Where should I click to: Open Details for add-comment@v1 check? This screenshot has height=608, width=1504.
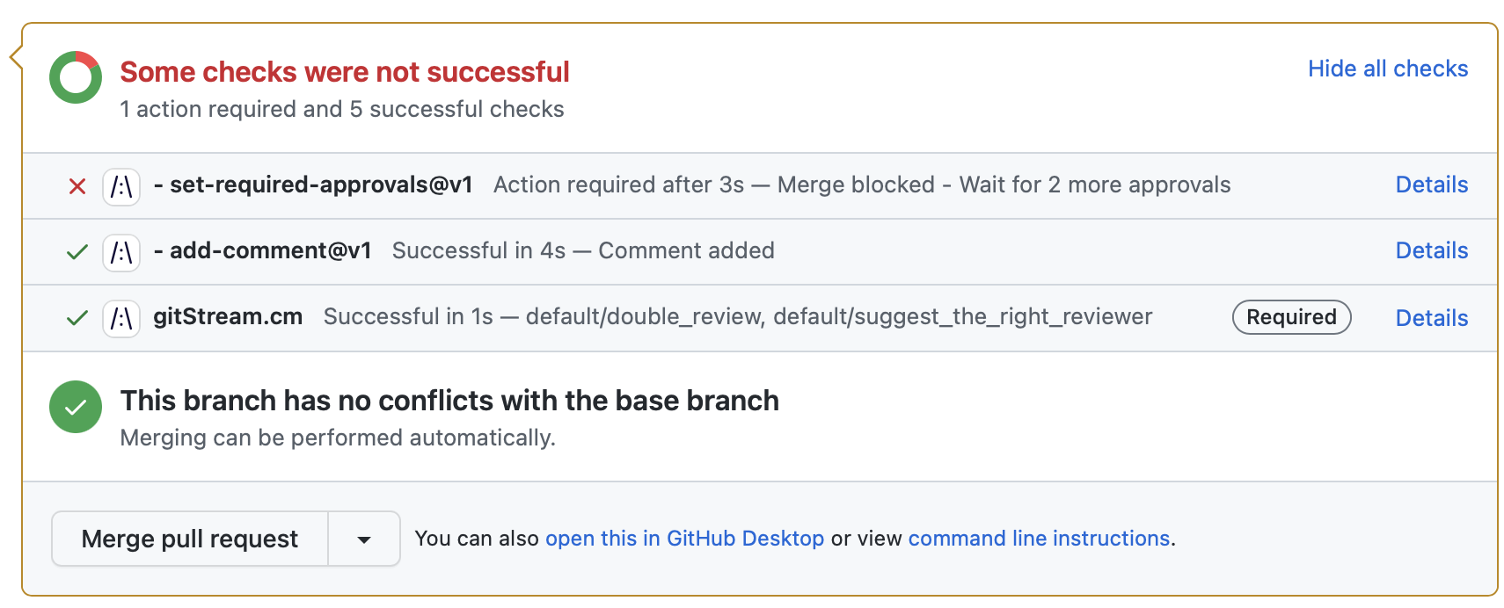pos(1431,251)
